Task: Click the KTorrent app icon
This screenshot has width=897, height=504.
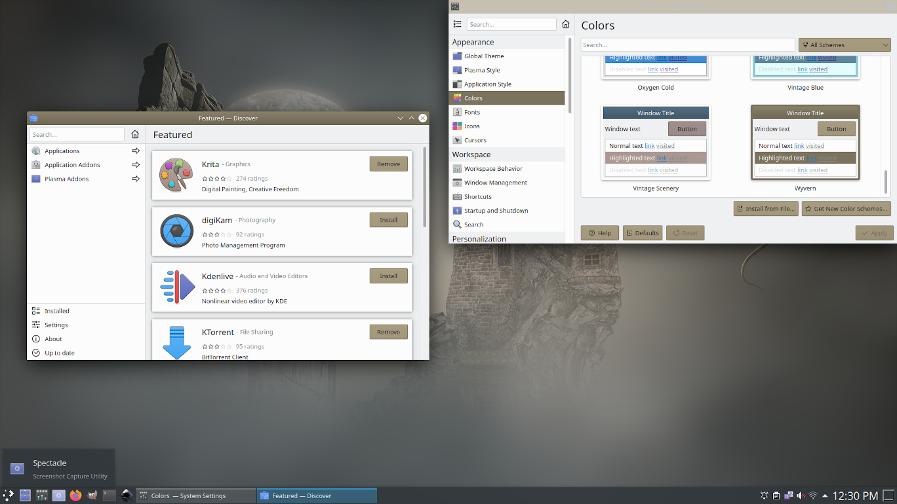Action: [176, 342]
